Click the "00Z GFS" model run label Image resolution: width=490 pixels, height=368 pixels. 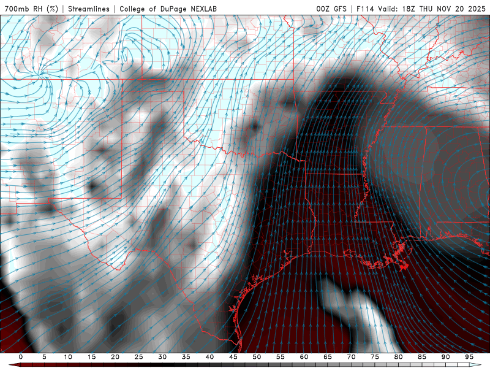click(331, 9)
